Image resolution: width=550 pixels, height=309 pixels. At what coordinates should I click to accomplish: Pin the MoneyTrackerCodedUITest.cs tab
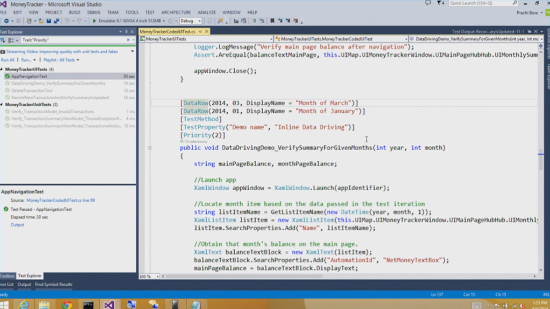[x=200, y=32]
